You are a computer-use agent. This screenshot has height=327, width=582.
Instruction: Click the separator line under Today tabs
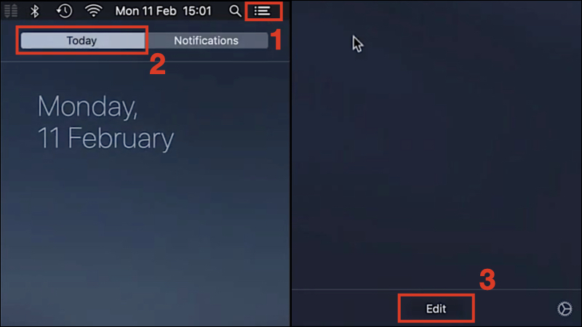[145, 62]
